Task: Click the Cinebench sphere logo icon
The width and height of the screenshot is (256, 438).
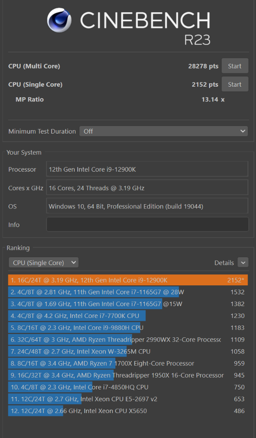Action: click(59, 20)
